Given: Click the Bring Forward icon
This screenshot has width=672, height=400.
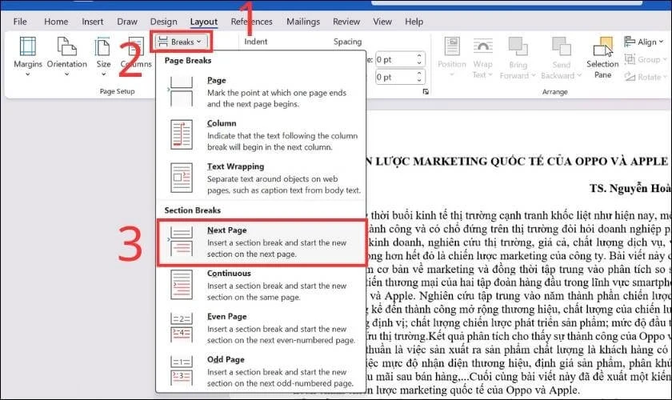Looking at the screenshot, I should (x=518, y=46).
